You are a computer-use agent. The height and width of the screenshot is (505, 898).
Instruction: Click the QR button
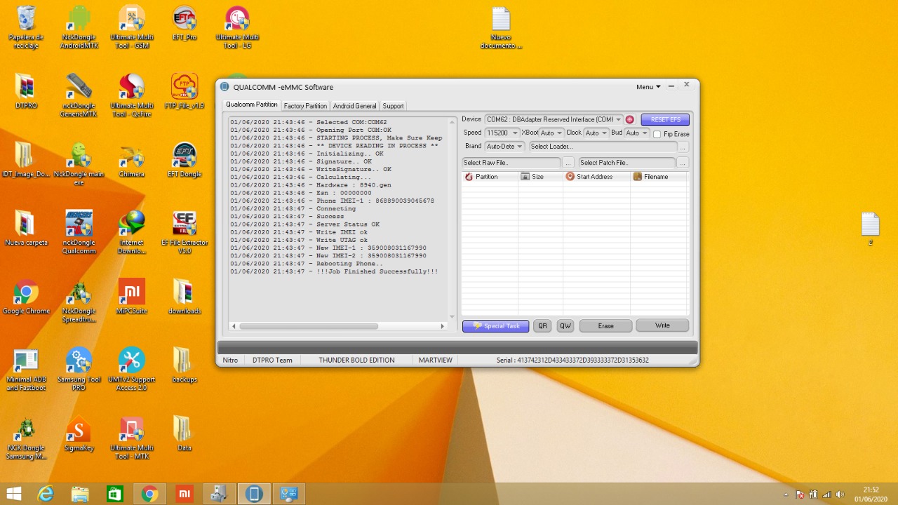542,326
